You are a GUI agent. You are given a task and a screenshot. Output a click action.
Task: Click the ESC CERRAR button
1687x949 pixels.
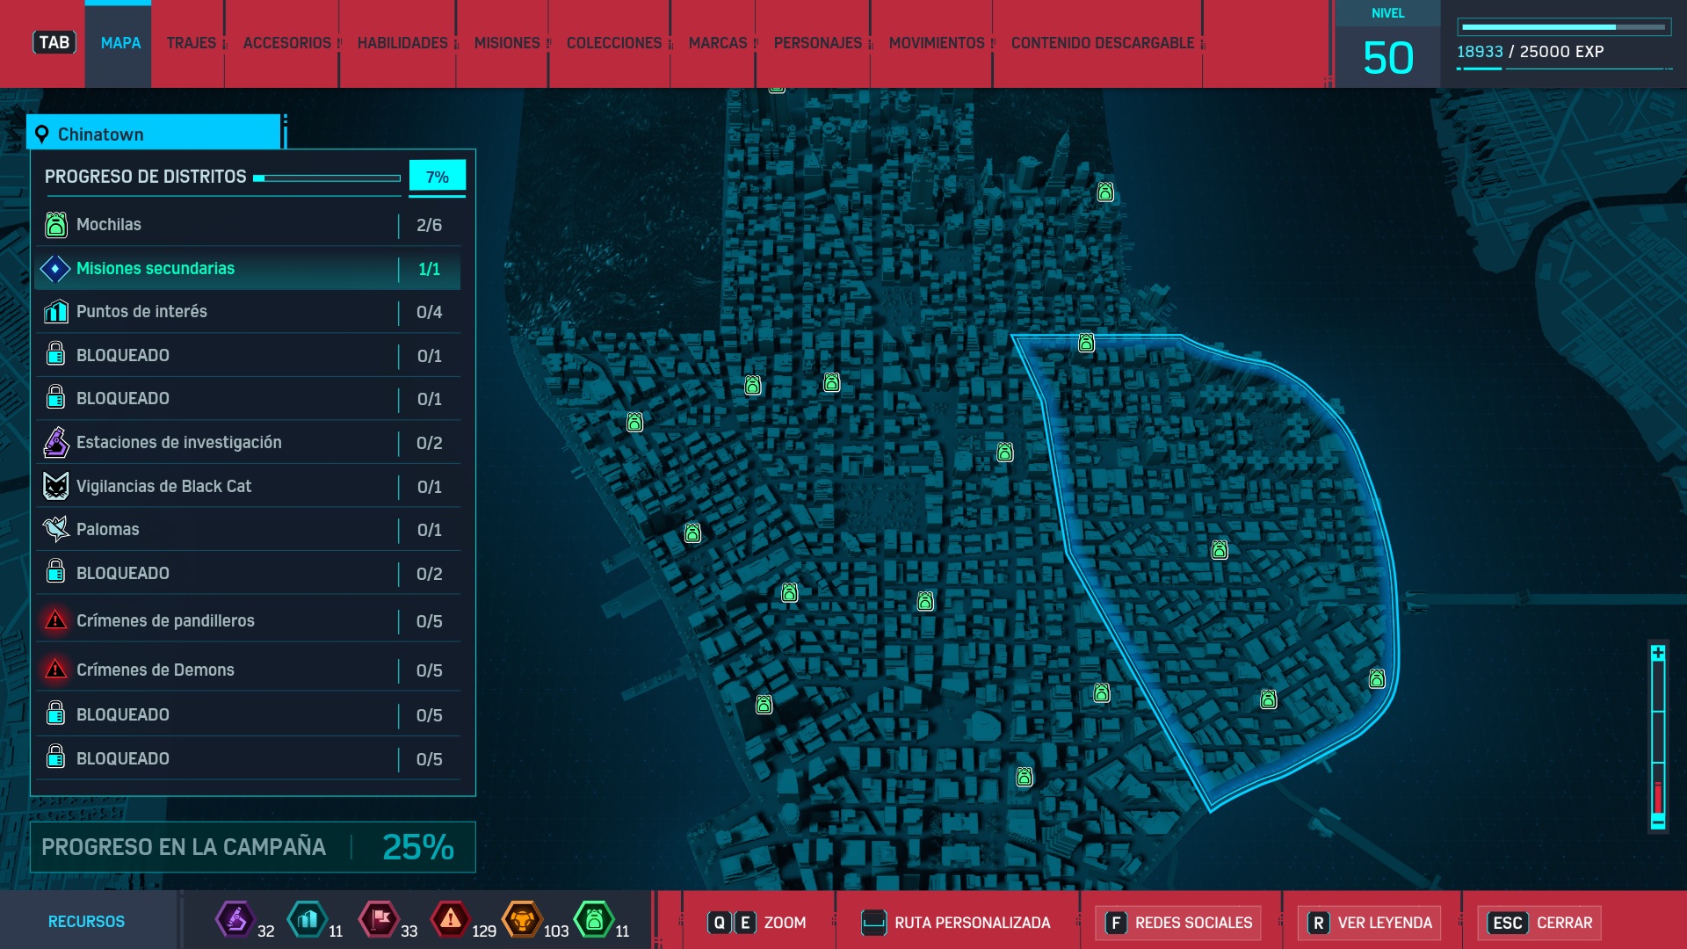pos(1540,923)
